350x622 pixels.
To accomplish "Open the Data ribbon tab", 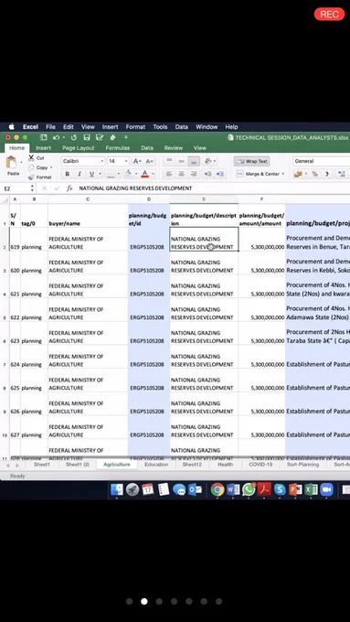I will click(x=147, y=148).
